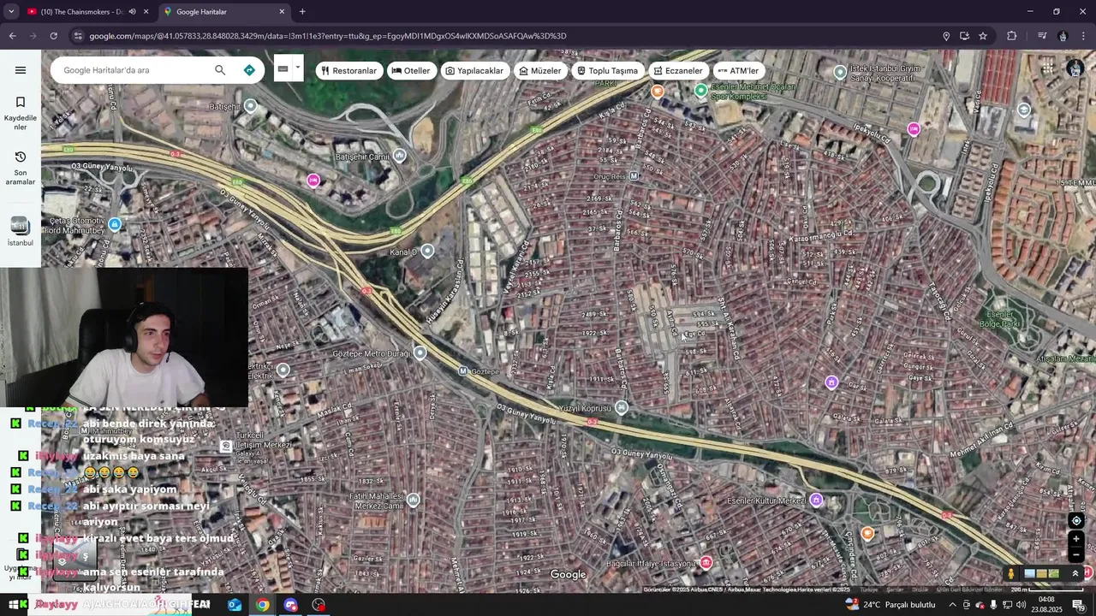Expand the input tools dropdown arrow

(298, 68)
